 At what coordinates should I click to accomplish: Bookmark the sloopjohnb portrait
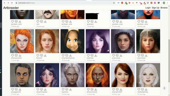[16, 89]
